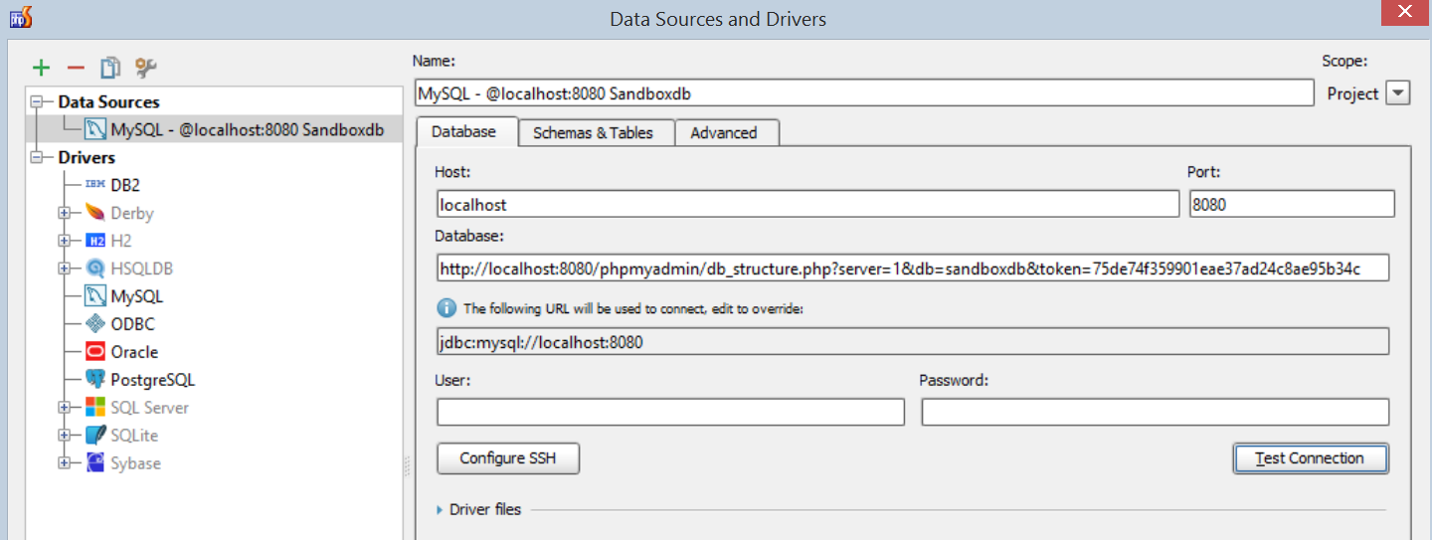Click the Password input field
This screenshot has width=1432, height=540.
[x=1155, y=412]
